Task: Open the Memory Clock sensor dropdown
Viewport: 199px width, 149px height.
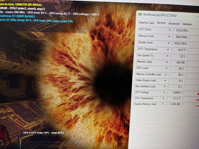Action: (x=169, y=37)
